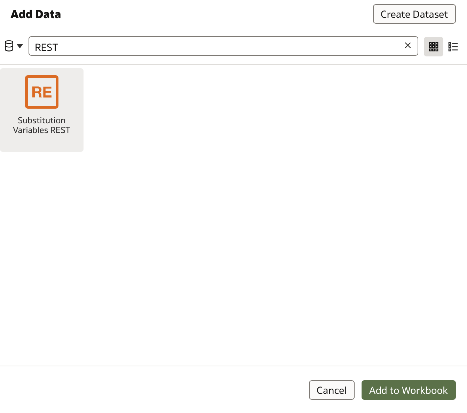Click the database cylinder filter icon
This screenshot has width=467, height=413.
9,46
